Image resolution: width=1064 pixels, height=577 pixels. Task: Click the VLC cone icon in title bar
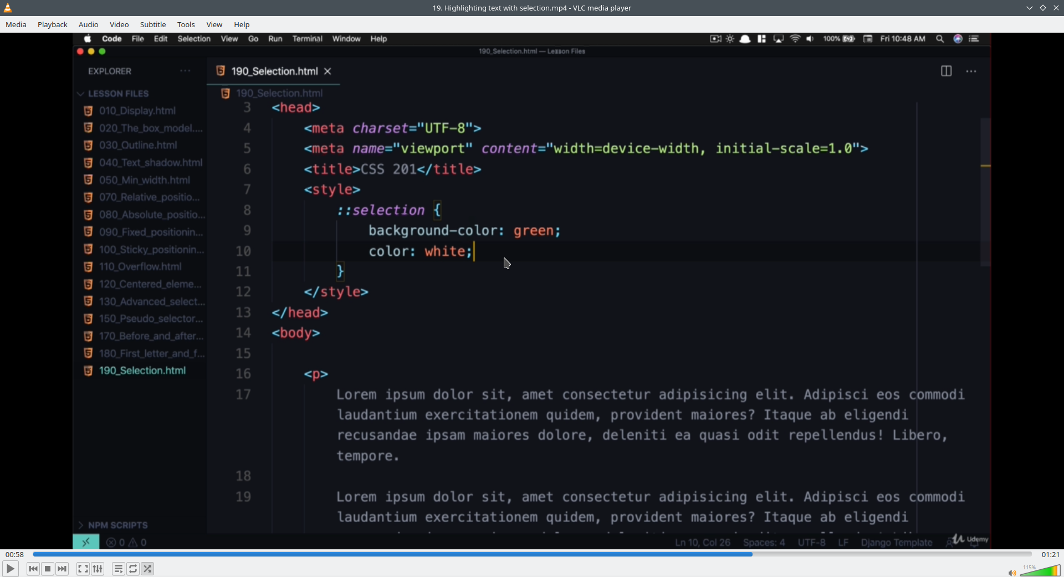[x=8, y=8]
